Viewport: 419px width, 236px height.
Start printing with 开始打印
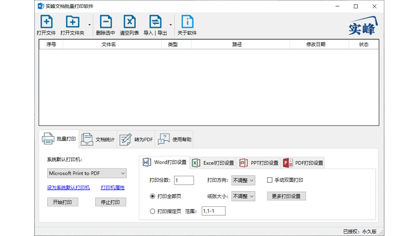[63, 202]
